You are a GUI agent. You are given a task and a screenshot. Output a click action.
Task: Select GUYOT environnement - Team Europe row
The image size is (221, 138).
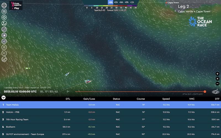(110, 134)
